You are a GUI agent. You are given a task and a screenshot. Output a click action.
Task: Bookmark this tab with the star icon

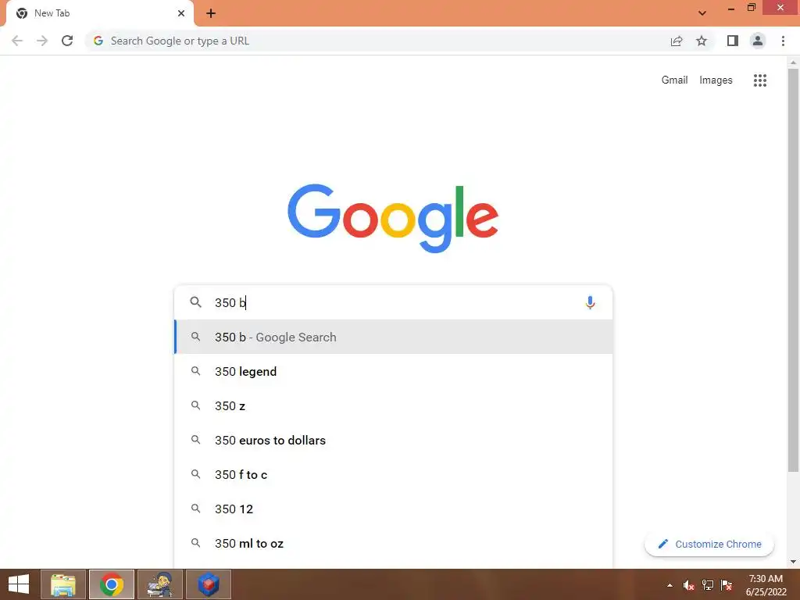point(702,41)
